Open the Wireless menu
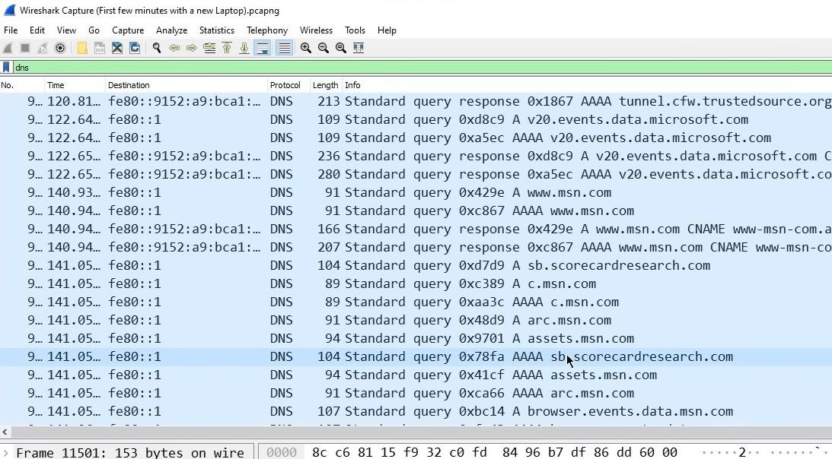 click(316, 30)
